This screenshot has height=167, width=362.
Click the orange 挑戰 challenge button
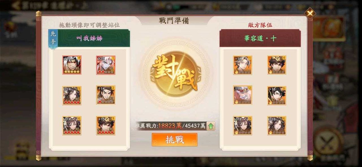(x=174, y=140)
